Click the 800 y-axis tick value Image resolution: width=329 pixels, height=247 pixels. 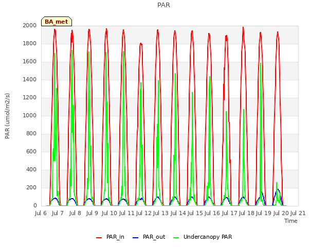click(31, 134)
